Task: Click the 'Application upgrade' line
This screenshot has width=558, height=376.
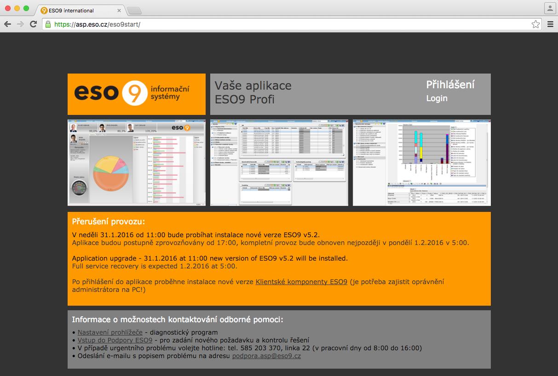Action: coord(210,258)
